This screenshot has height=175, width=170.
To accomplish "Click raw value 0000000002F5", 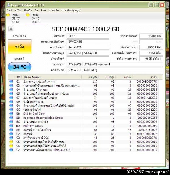I will (x=147, y=118).
